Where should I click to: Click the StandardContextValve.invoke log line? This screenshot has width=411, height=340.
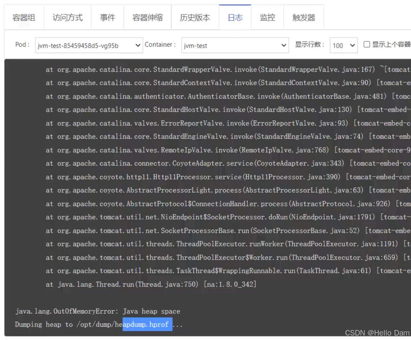(x=228, y=83)
